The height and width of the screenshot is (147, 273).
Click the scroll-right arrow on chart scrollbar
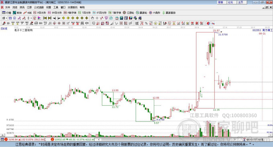[235, 140]
